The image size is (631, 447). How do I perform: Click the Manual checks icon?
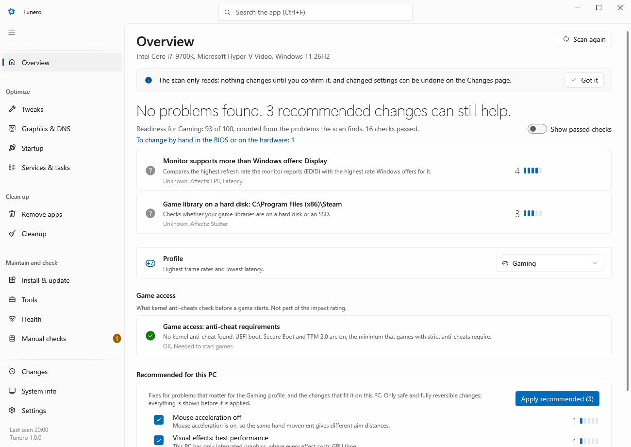[x=12, y=339]
